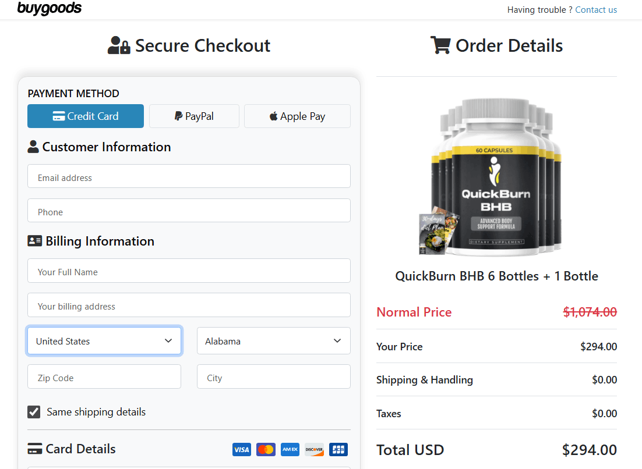Click the Email address input field
This screenshot has width=642, height=469.
[x=189, y=176]
